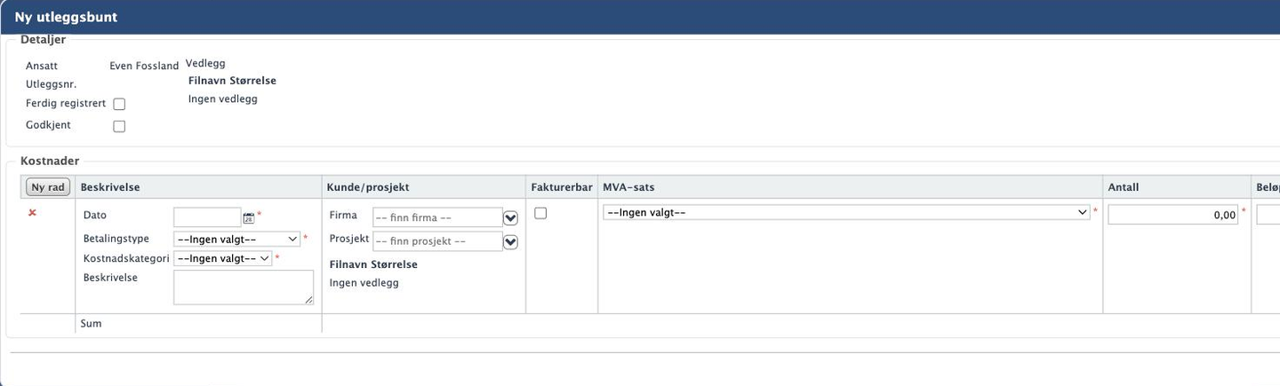
Task: Select the employee name Even Fossland
Action: pos(144,66)
